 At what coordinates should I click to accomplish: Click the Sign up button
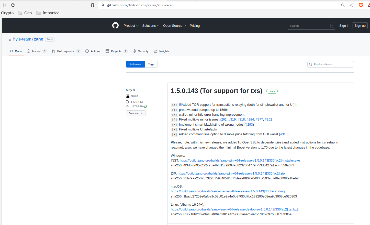360,26
